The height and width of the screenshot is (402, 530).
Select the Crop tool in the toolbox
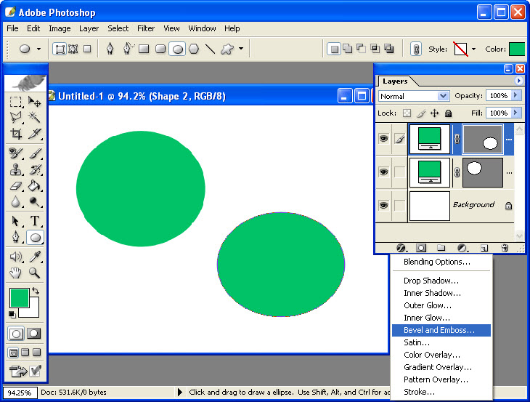coord(16,134)
